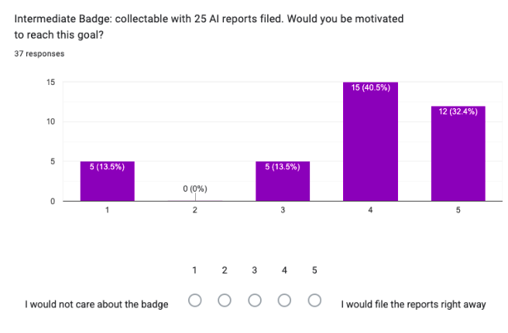Click 'I would not care about the badge' label
Viewport: 508px width, 333px height.
97,304
